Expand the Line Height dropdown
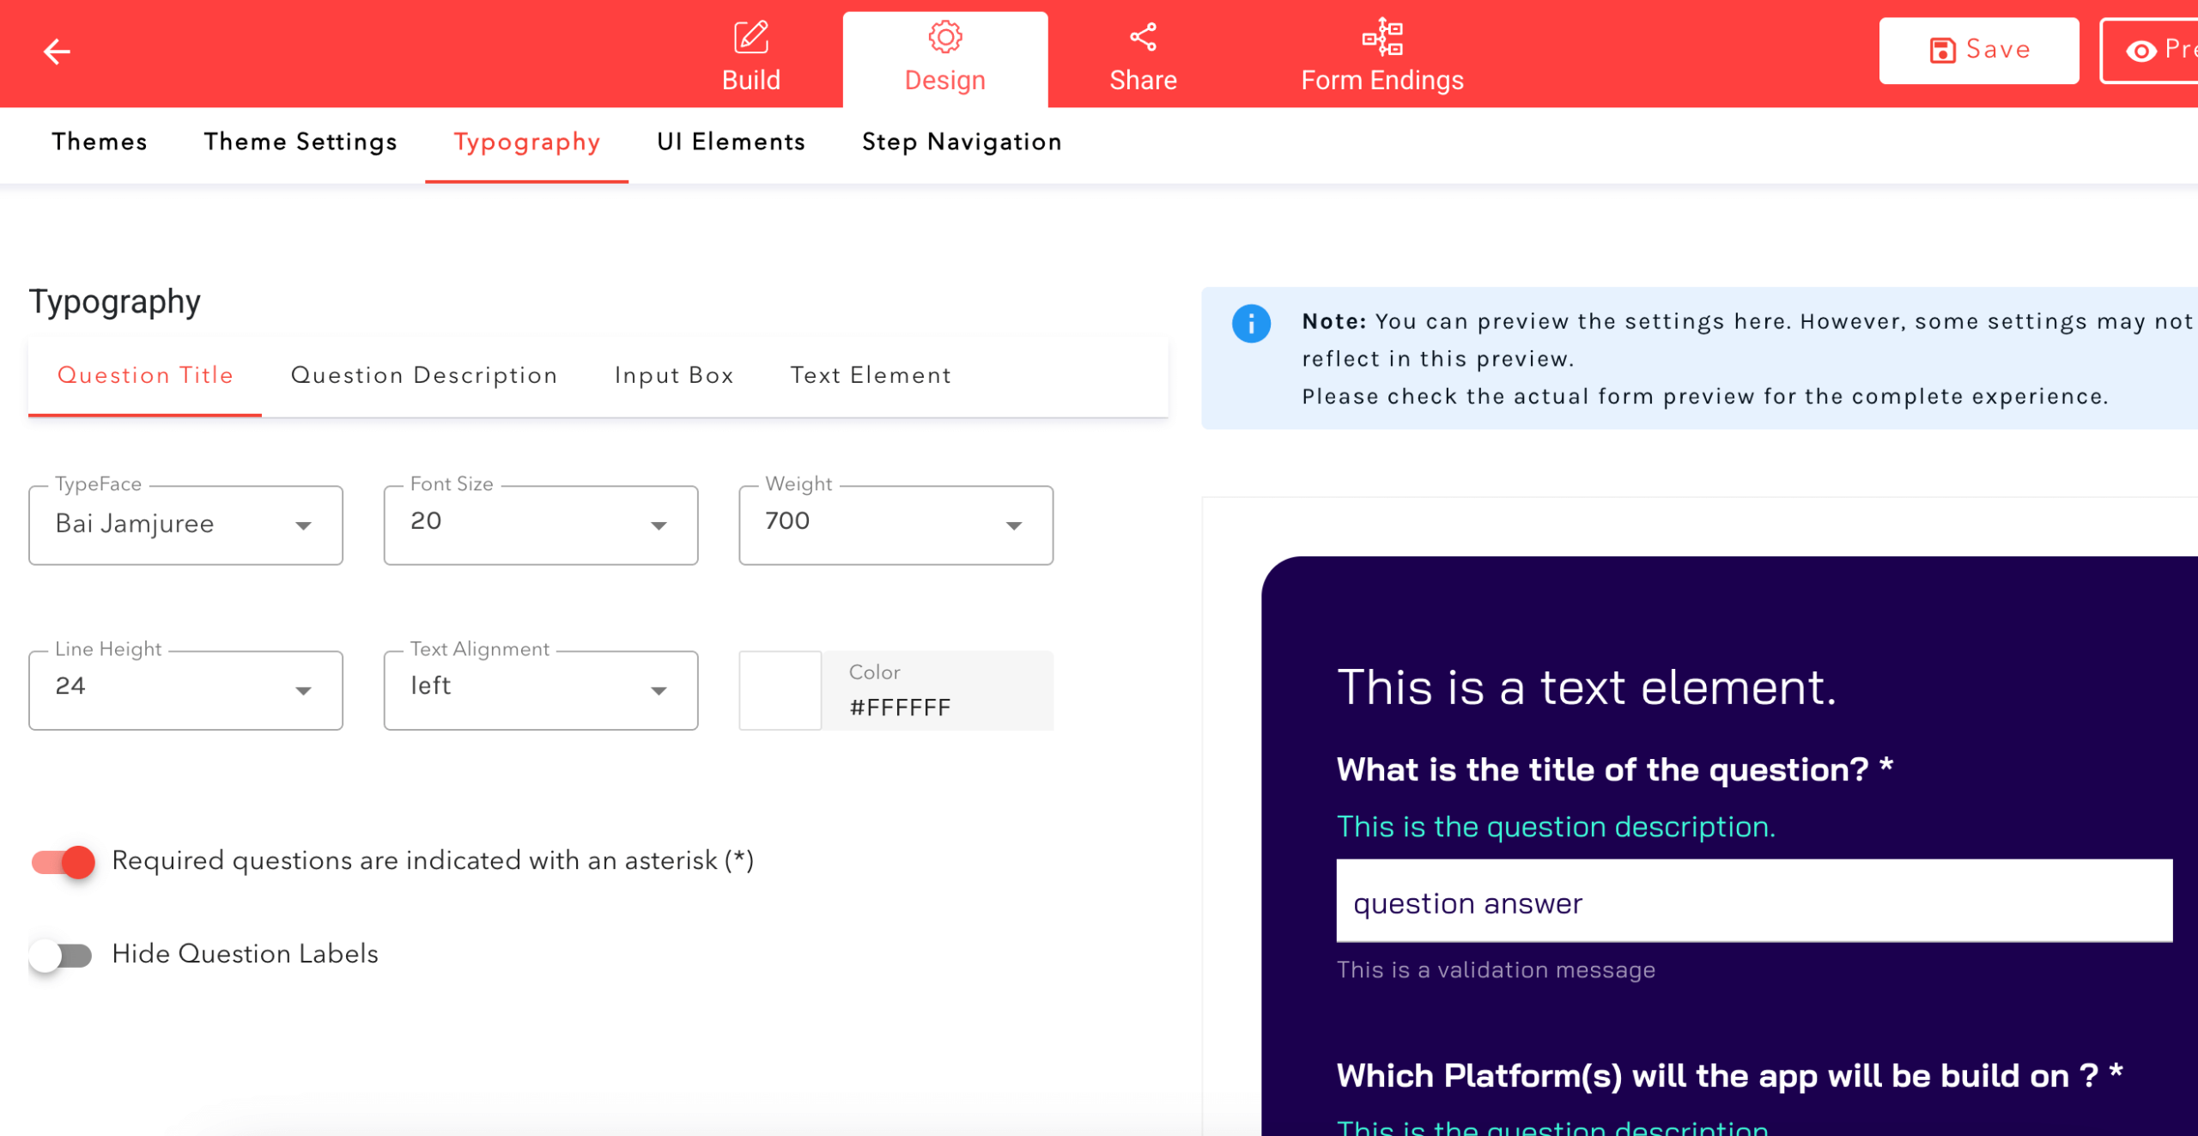Screen dimensions: 2198x1136 (185, 690)
